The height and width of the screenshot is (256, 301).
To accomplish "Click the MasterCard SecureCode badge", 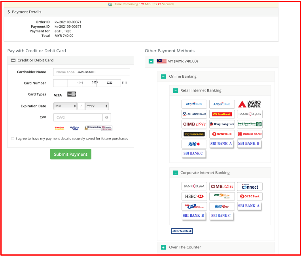I will pyautogui.click(x=59, y=128).
